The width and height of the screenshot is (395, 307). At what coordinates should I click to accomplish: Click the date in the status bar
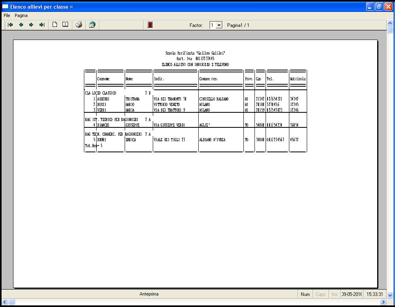point(352,294)
